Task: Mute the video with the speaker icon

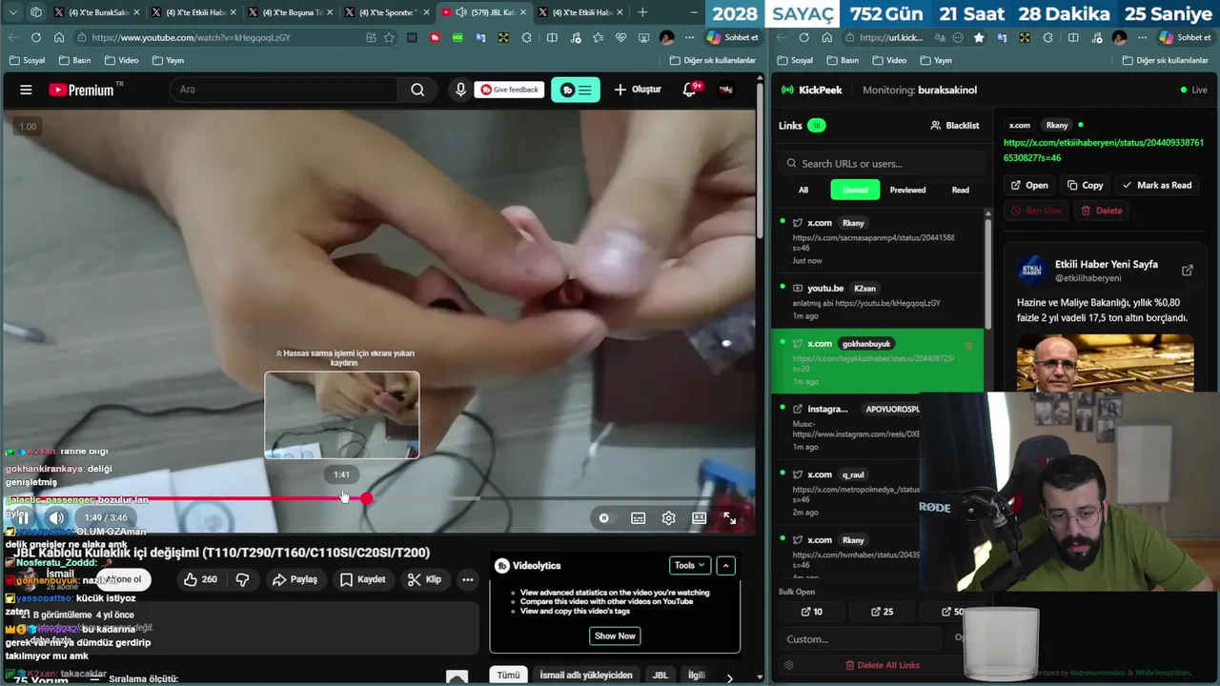Action: click(56, 518)
